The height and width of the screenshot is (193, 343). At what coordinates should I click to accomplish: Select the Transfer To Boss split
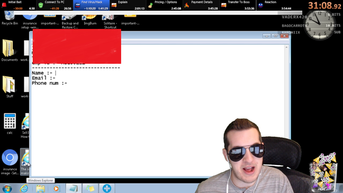tap(237, 5)
